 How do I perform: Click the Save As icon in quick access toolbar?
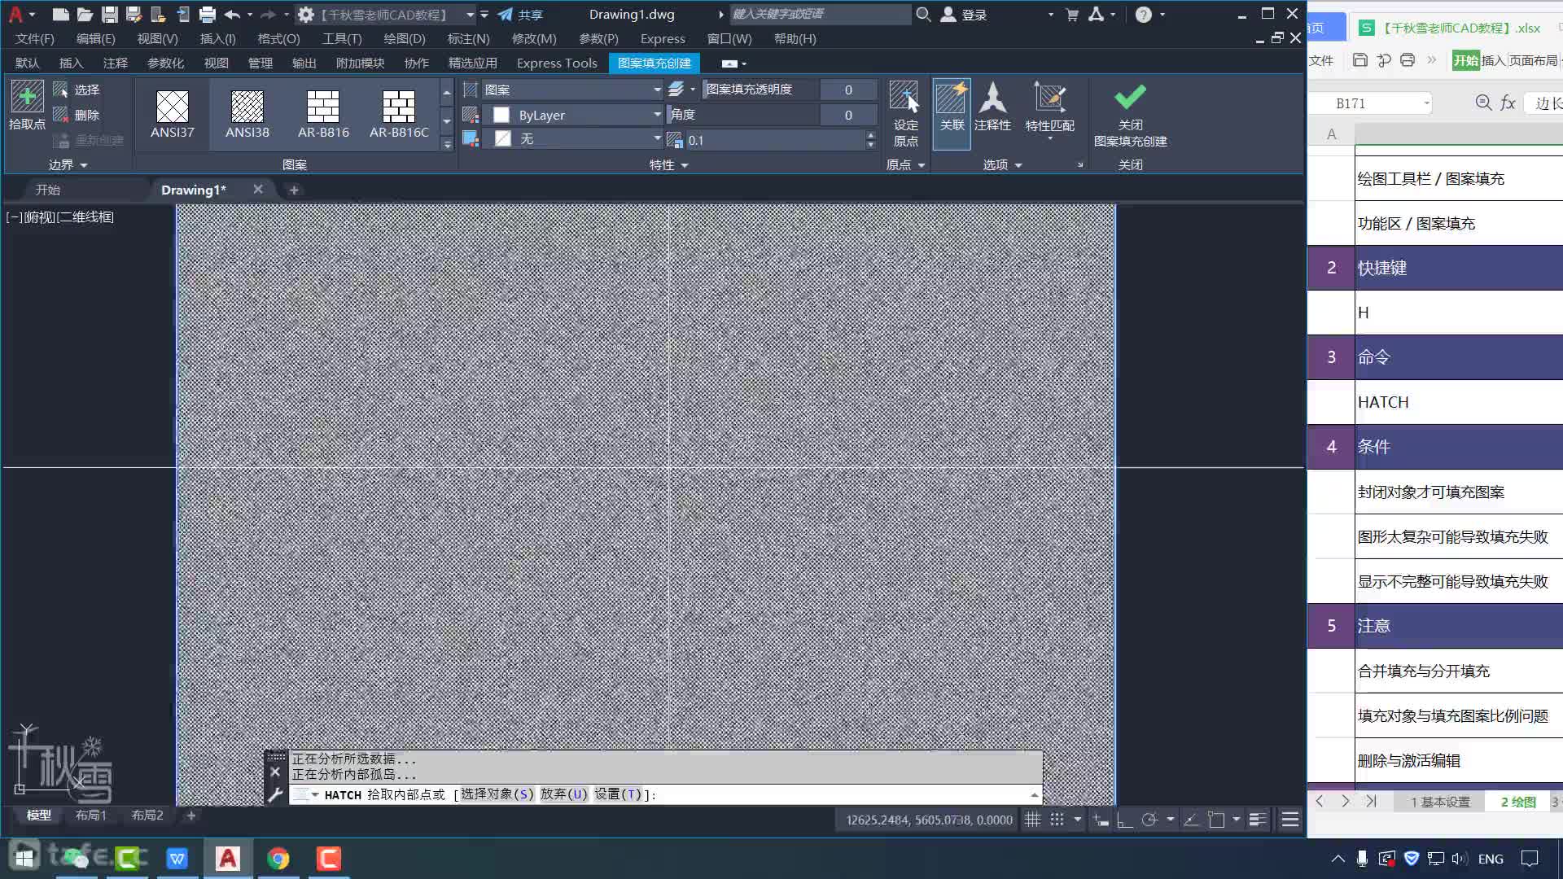134,14
